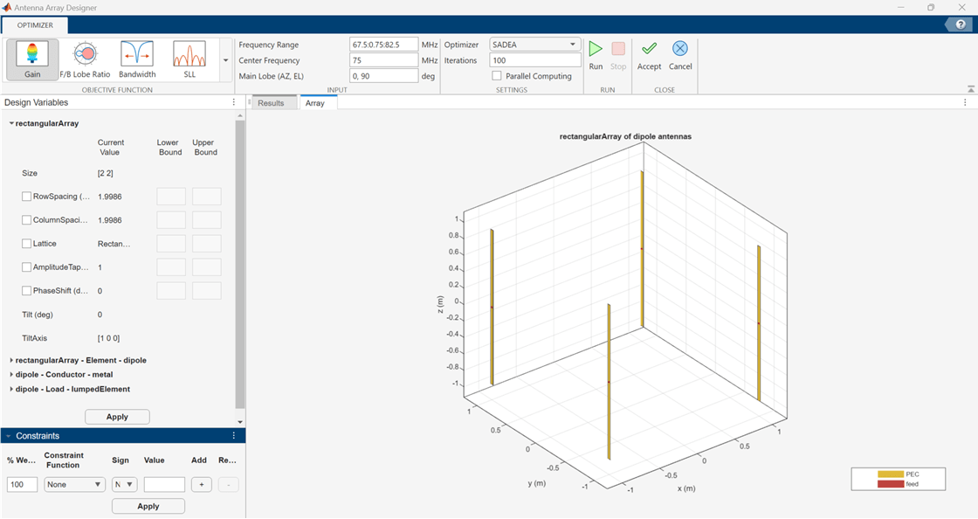Accept the optimization results

point(649,54)
